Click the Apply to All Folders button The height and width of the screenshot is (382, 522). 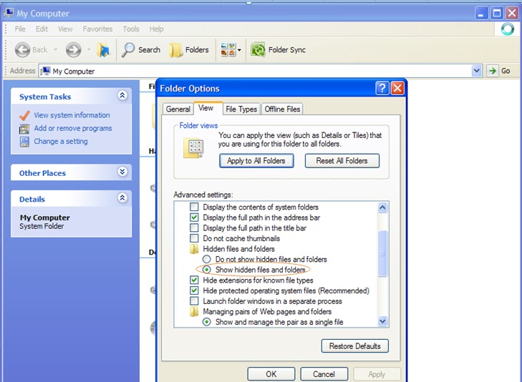point(256,161)
